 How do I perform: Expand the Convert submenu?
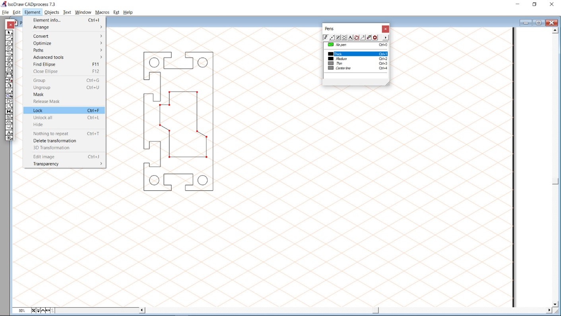pyautogui.click(x=64, y=36)
